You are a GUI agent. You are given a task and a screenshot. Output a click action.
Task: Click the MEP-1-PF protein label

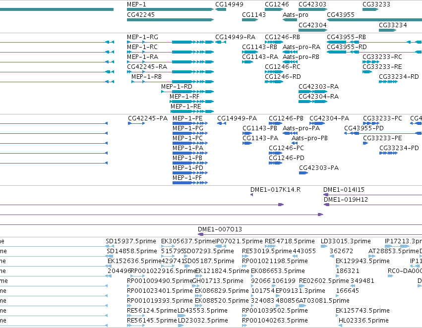[187, 178]
